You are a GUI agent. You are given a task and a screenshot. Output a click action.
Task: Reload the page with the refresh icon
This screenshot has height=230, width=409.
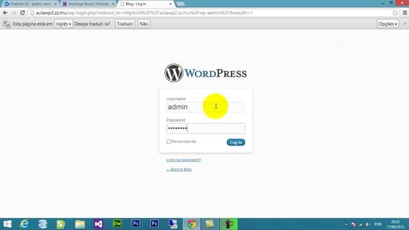click(x=23, y=13)
